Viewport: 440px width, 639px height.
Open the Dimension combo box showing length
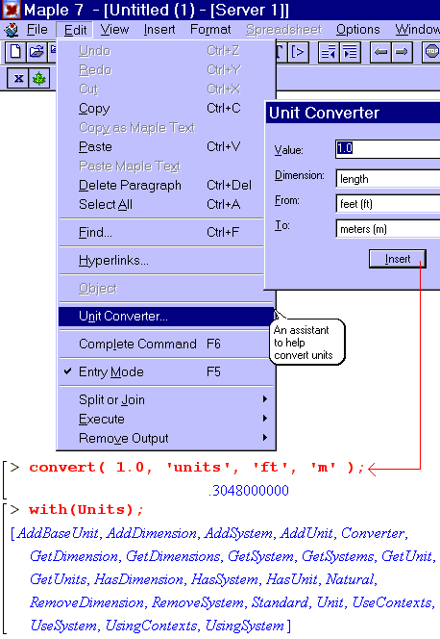[x=388, y=178]
